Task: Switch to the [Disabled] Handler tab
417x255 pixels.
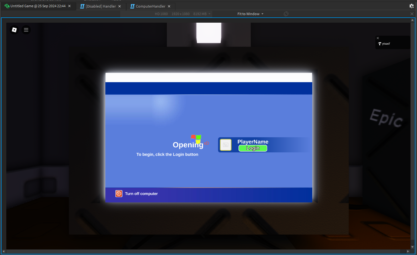Action: point(100,6)
